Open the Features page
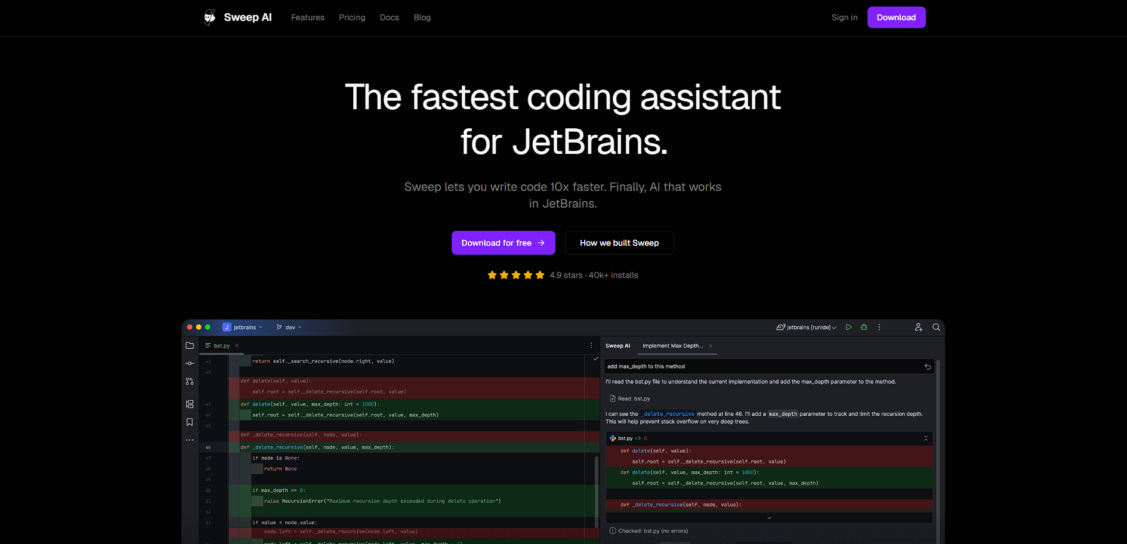This screenshot has width=1127, height=544. (x=308, y=17)
